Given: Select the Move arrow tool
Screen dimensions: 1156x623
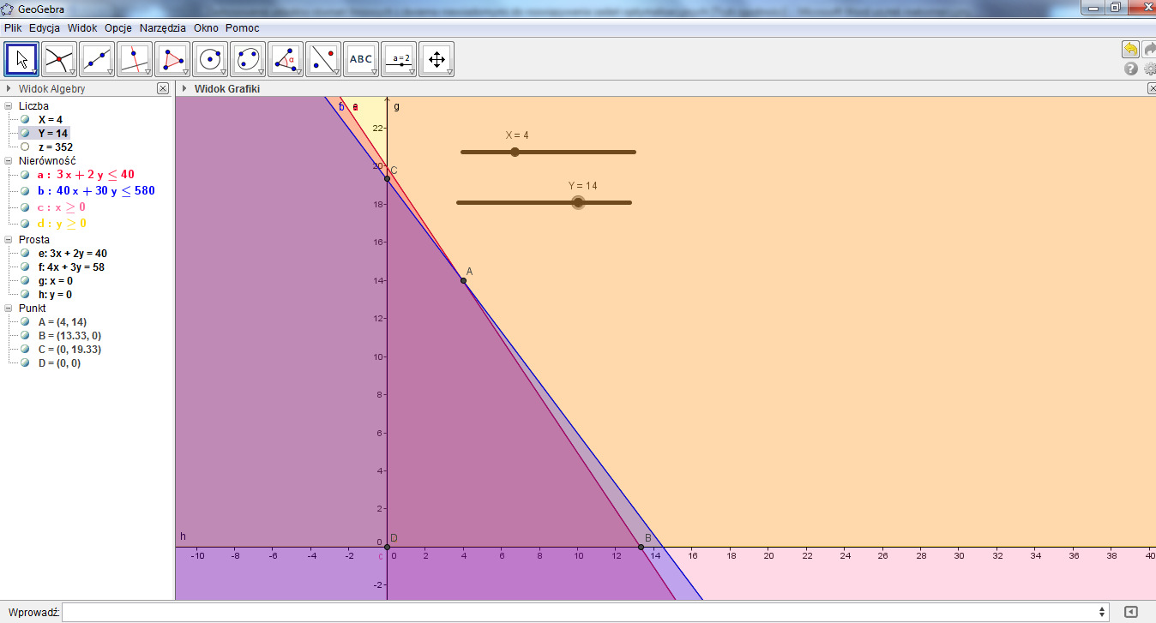Looking at the screenshot, I should tap(22, 59).
